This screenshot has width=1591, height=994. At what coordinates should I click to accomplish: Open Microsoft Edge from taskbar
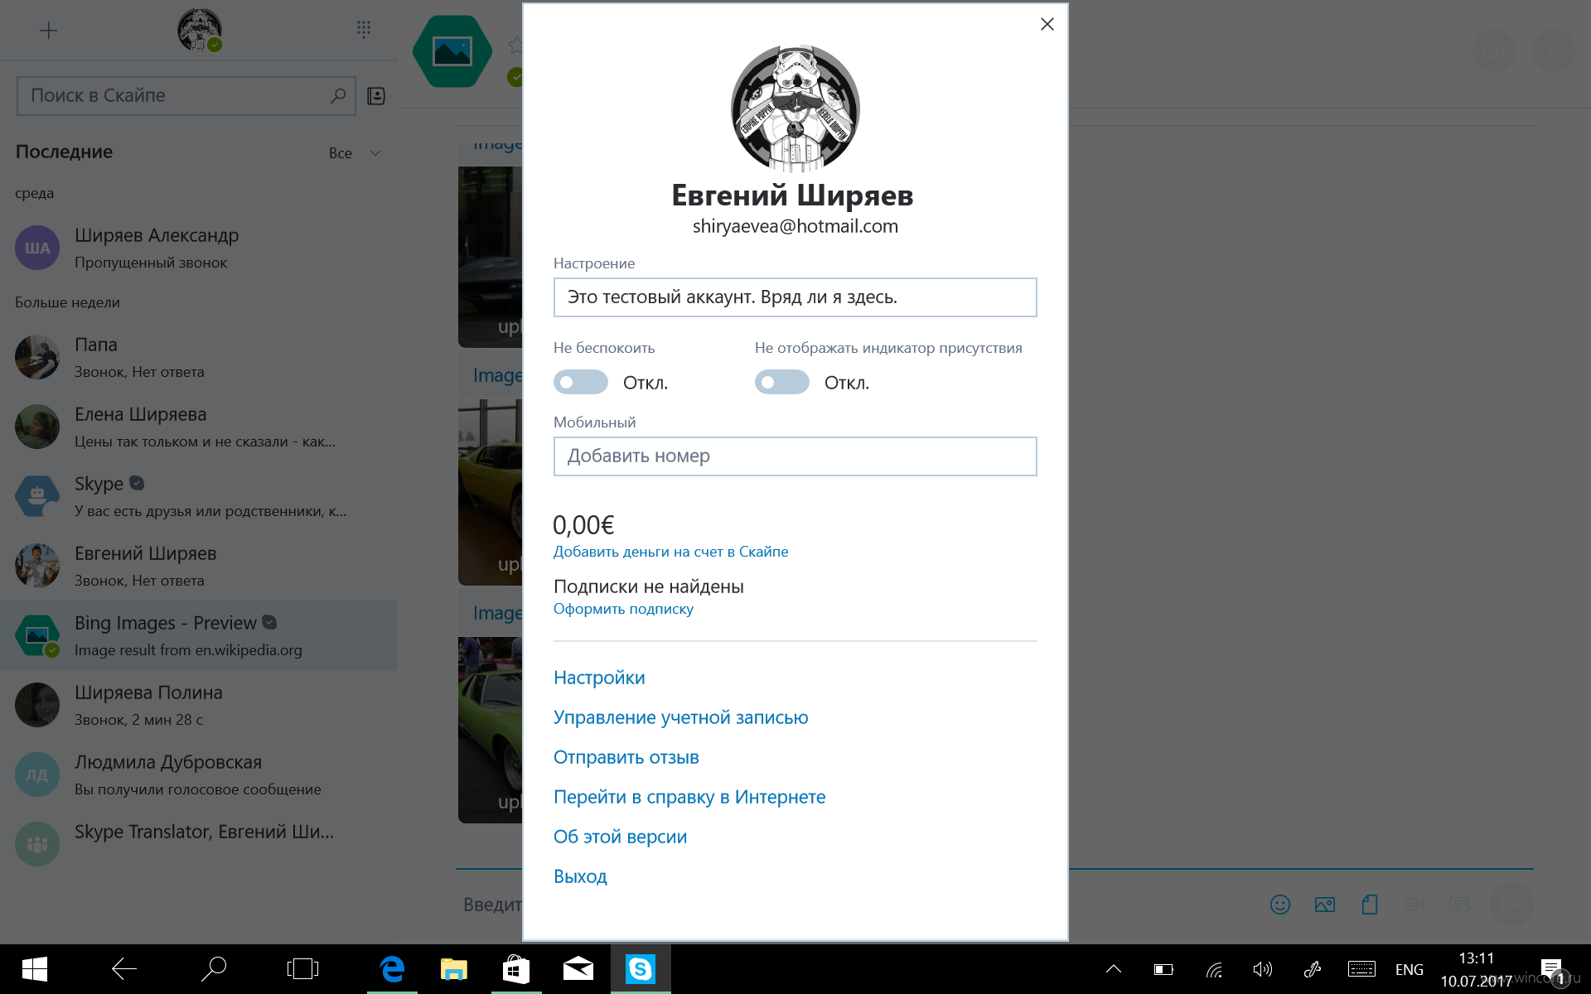[x=392, y=969]
